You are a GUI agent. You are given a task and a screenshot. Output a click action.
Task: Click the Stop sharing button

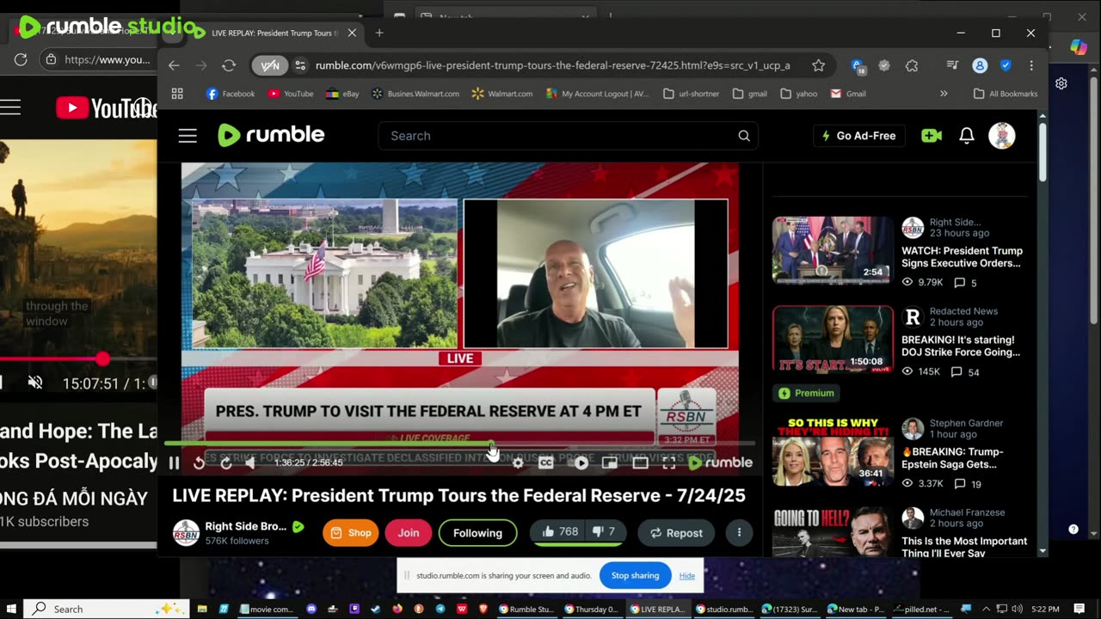click(635, 575)
